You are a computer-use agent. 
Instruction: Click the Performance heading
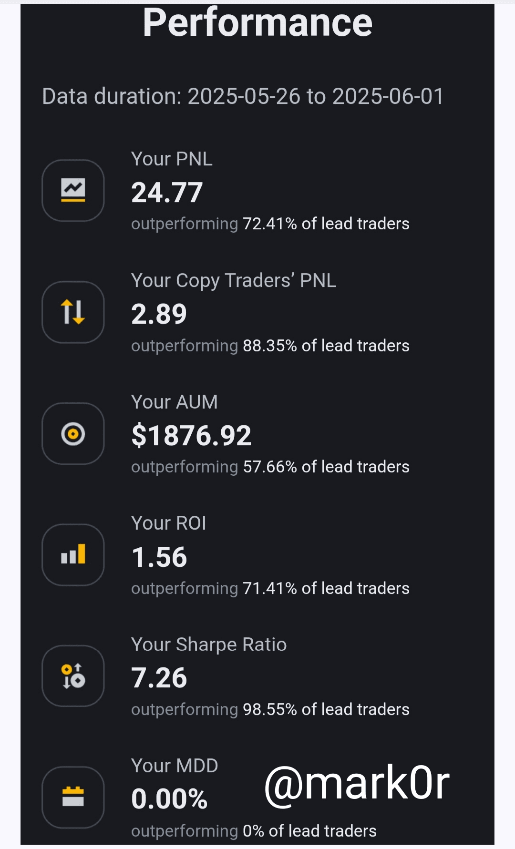tap(257, 23)
